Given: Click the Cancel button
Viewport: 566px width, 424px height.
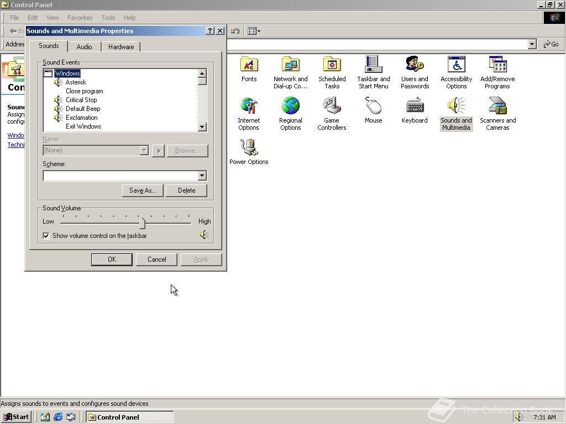Looking at the screenshot, I should tap(156, 259).
